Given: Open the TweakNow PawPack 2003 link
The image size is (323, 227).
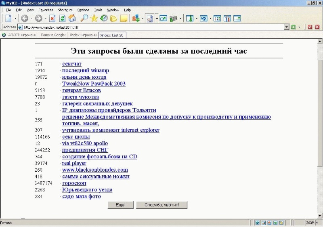Looking at the screenshot, I should (94, 84).
